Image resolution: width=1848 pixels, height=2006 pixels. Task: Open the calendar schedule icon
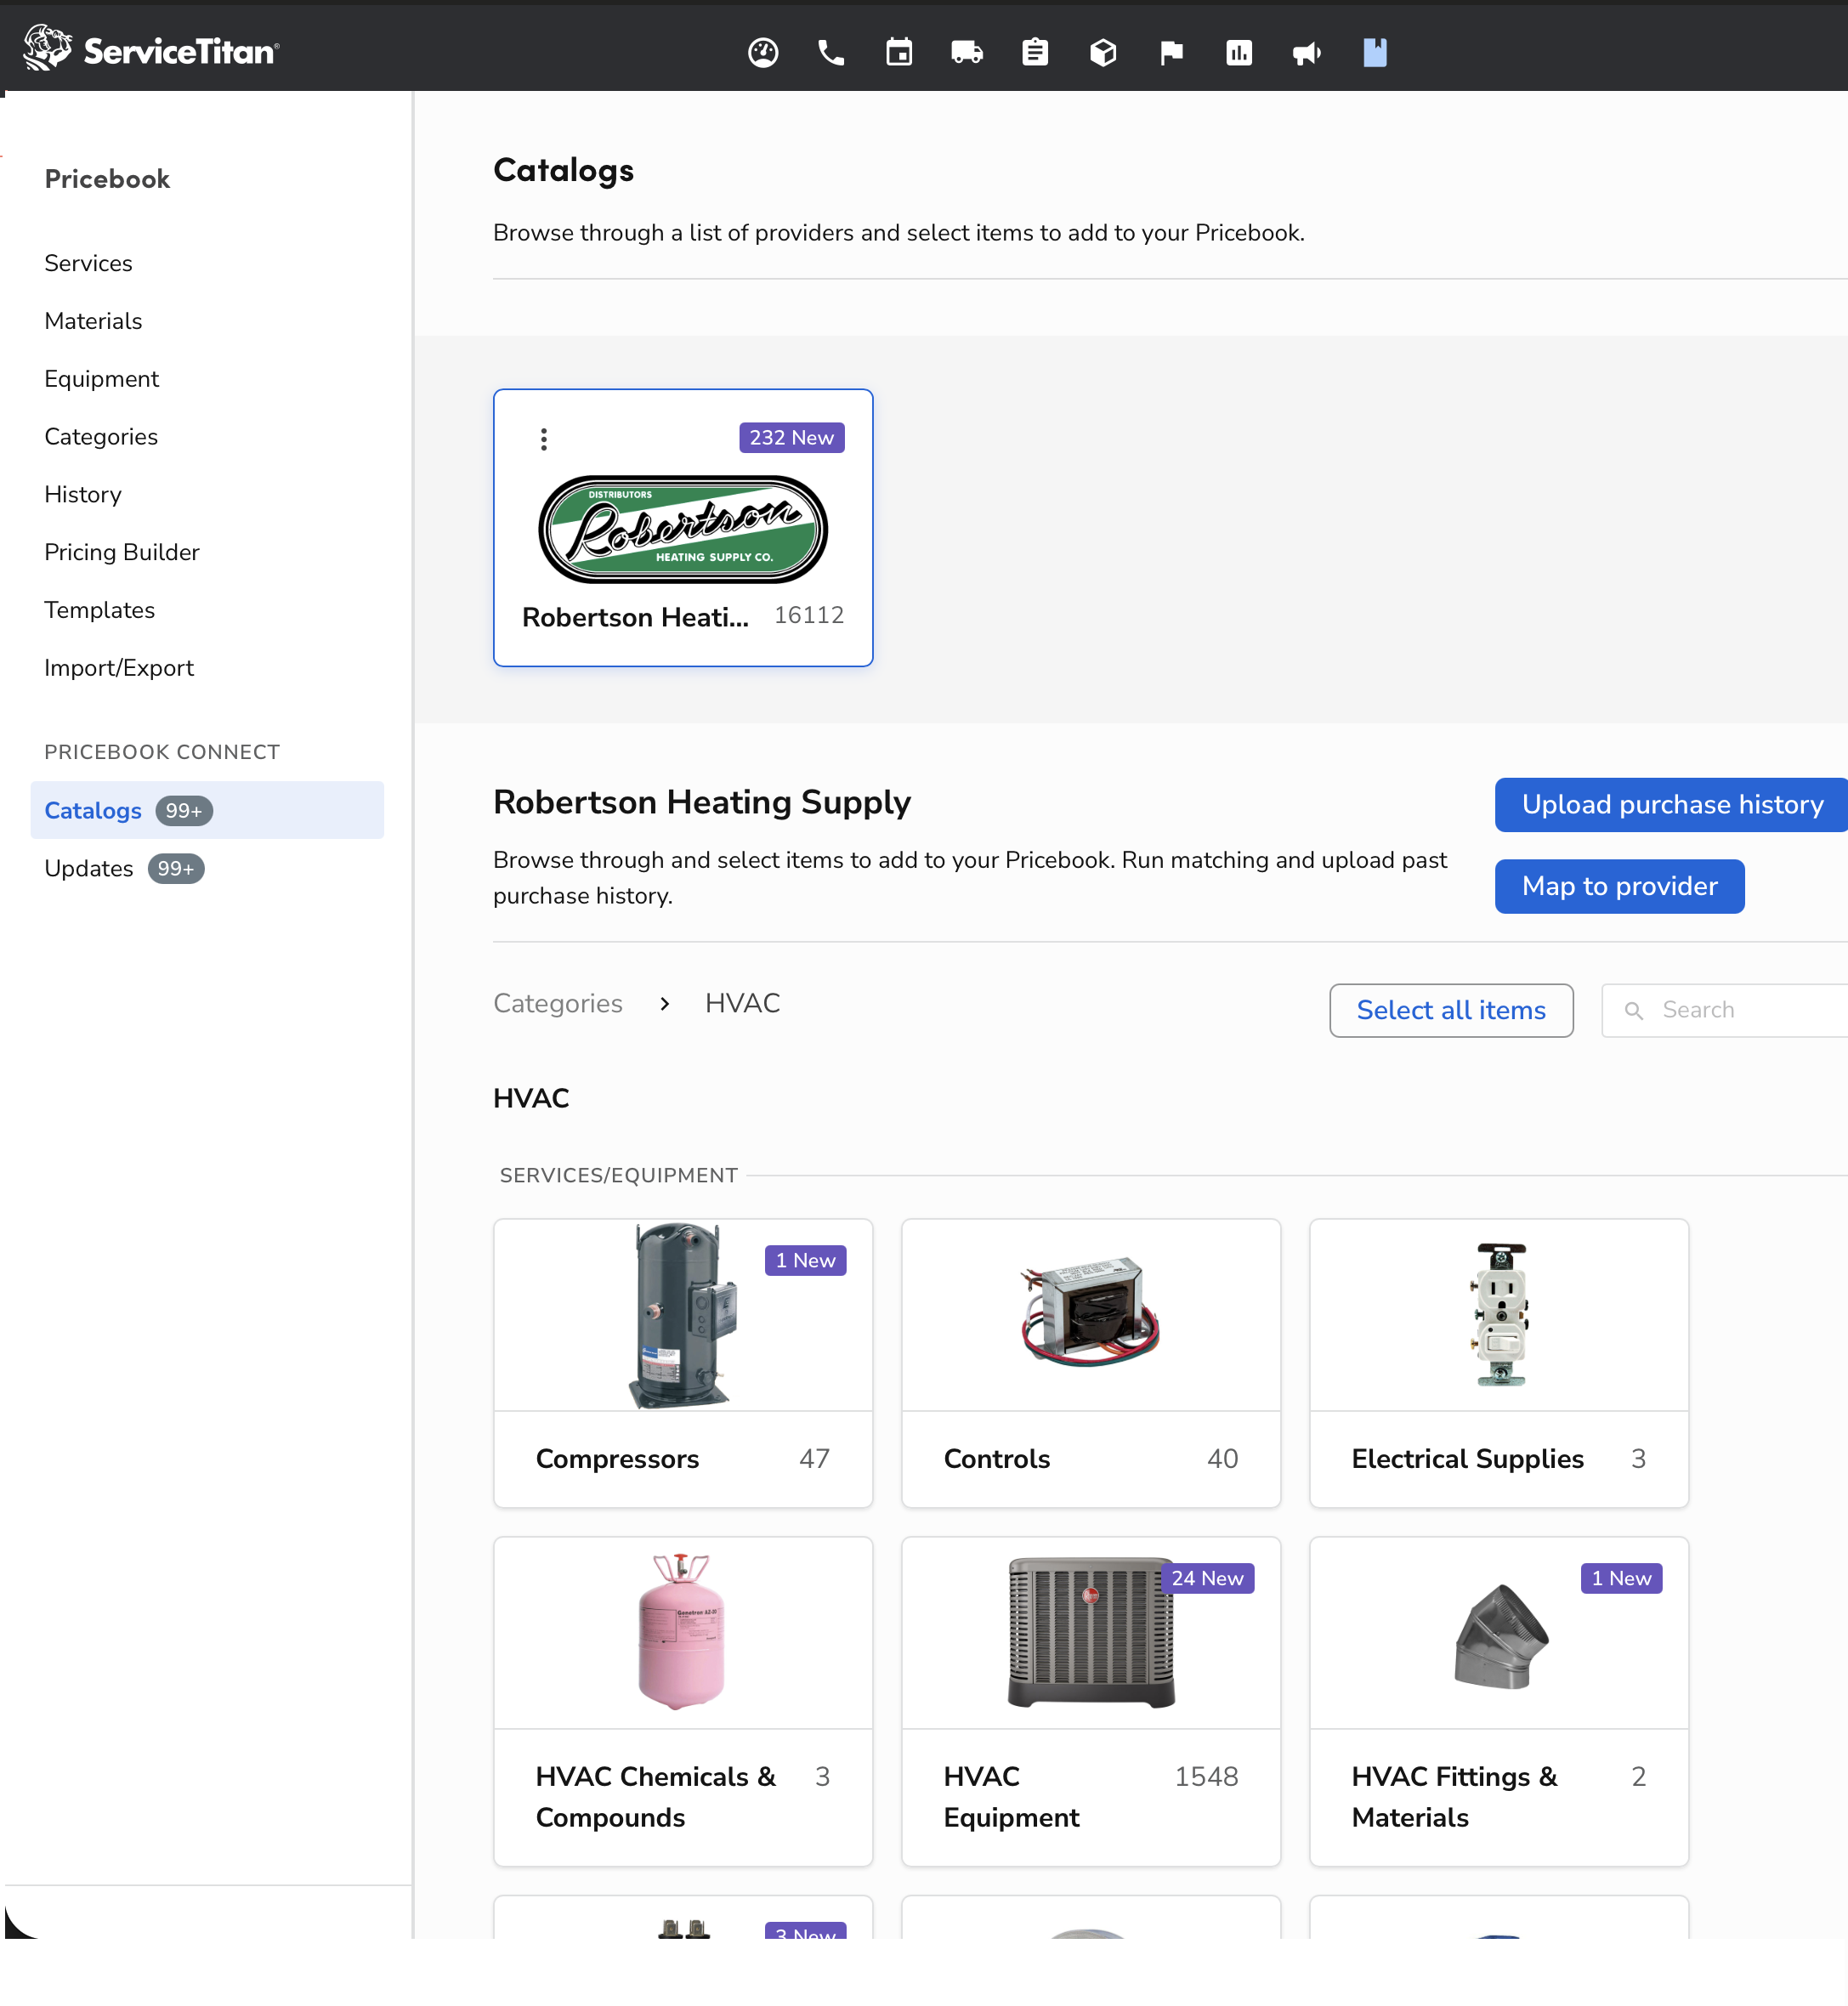899,52
